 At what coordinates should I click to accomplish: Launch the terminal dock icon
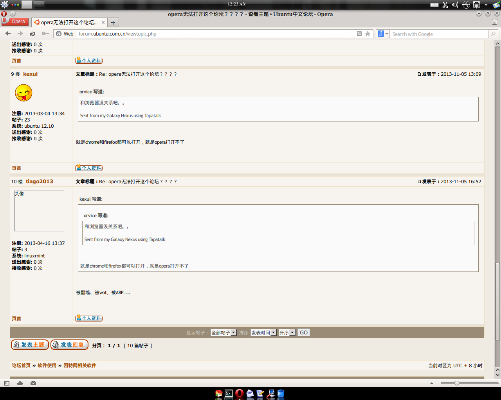(229, 393)
